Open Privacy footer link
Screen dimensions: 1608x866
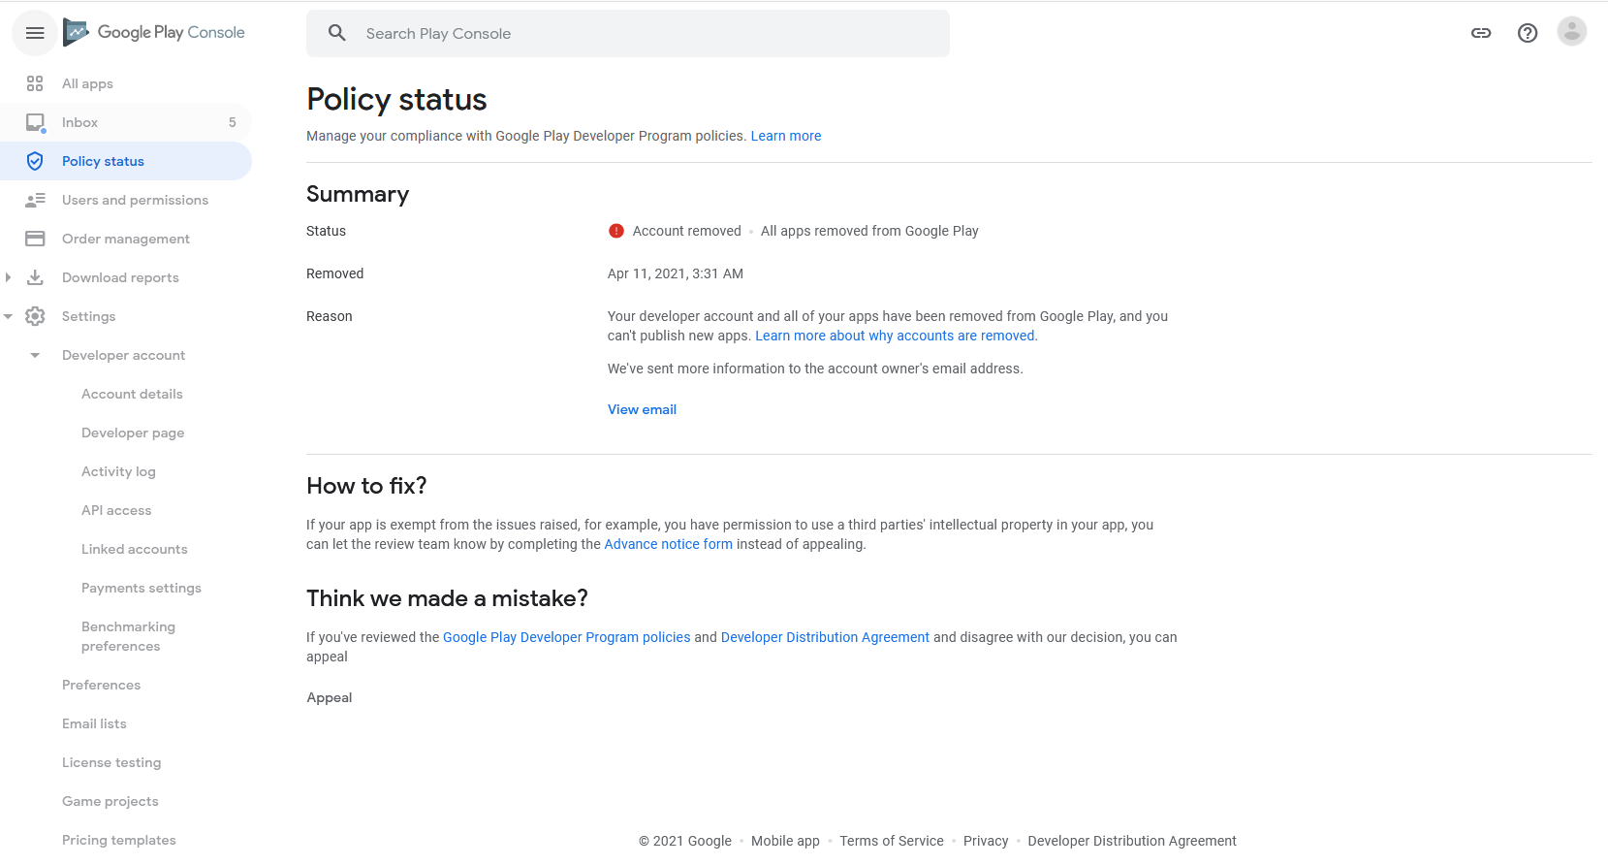tap(986, 841)
